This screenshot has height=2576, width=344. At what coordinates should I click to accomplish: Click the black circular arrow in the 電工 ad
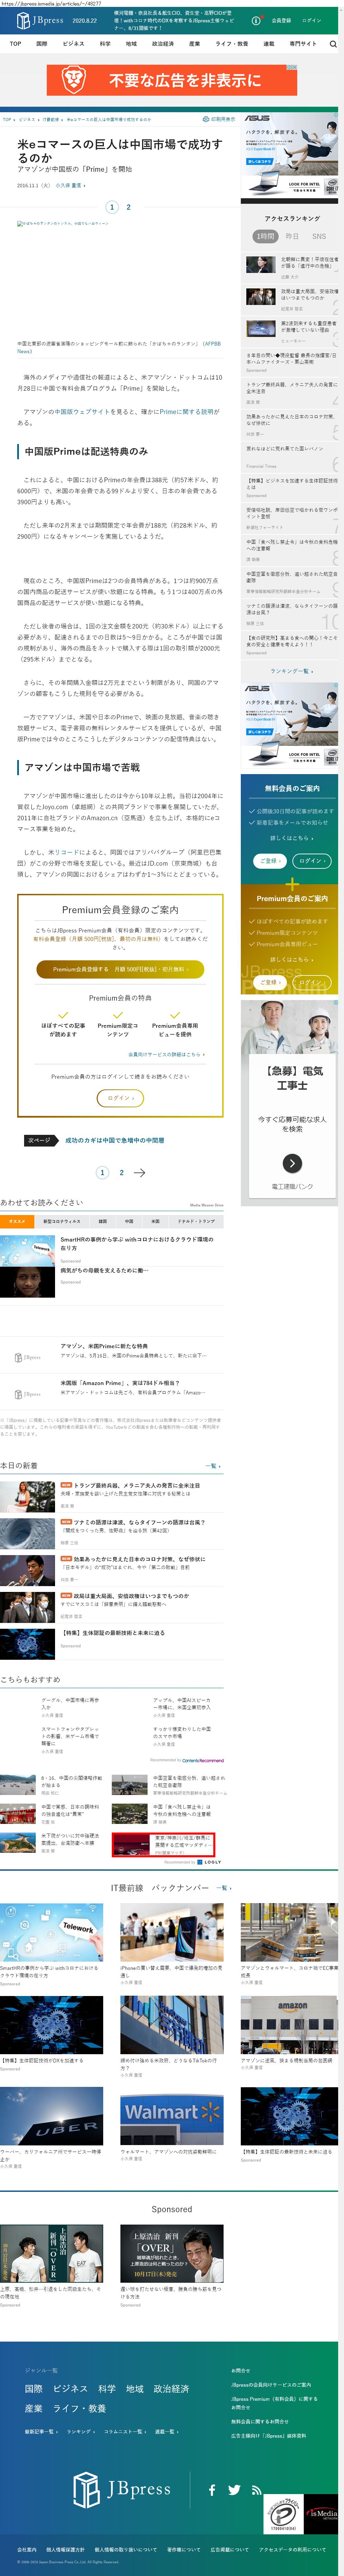pos(292,1163)
